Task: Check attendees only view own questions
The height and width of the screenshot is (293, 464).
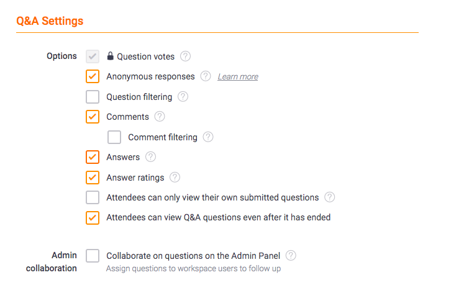Action: click(x=93, y=197)
